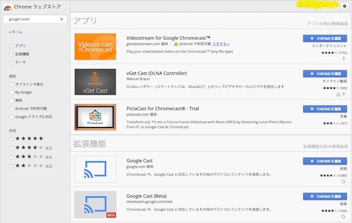This screenshot has height=223, width=352.
Task: Clear the search box with the X icon
Action: (x=62, y=19)
